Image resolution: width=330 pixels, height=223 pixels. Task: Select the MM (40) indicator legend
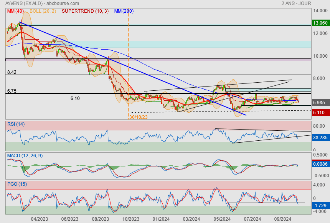[x=16, y=11]
